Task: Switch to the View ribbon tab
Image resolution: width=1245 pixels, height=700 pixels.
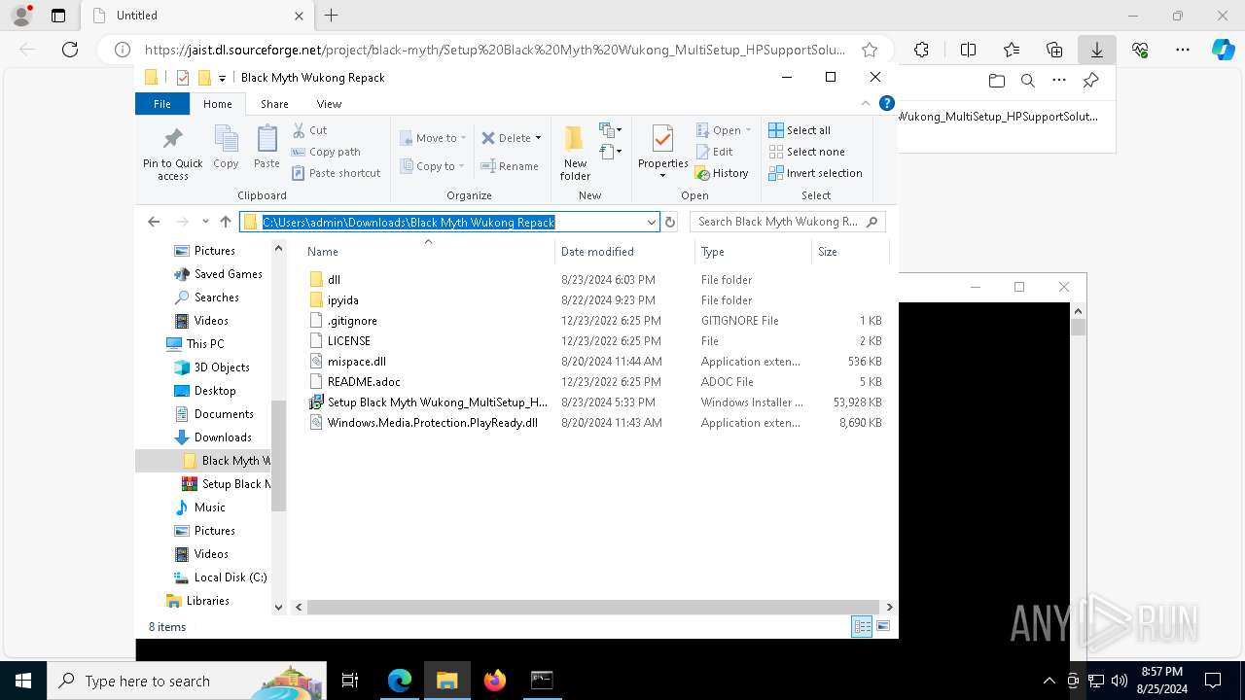Action: coord(329,104)
